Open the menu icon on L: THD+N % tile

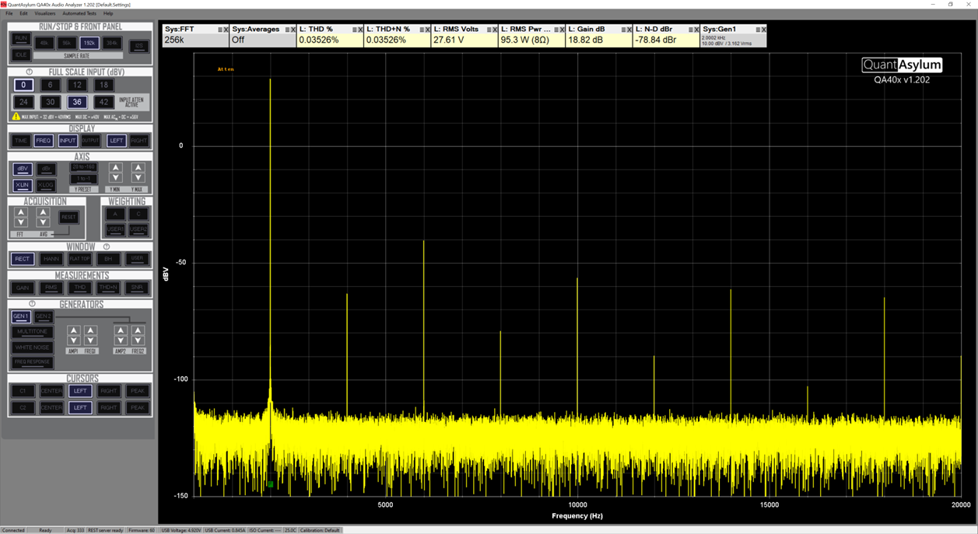(x=422, y=30)
